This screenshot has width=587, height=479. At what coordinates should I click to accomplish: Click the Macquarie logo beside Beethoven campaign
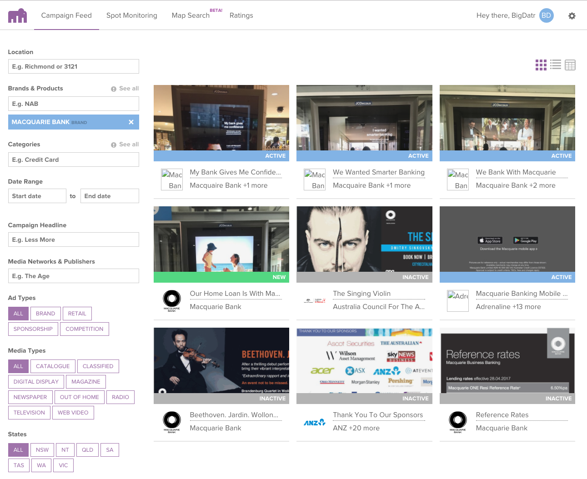tap(172, 422)
